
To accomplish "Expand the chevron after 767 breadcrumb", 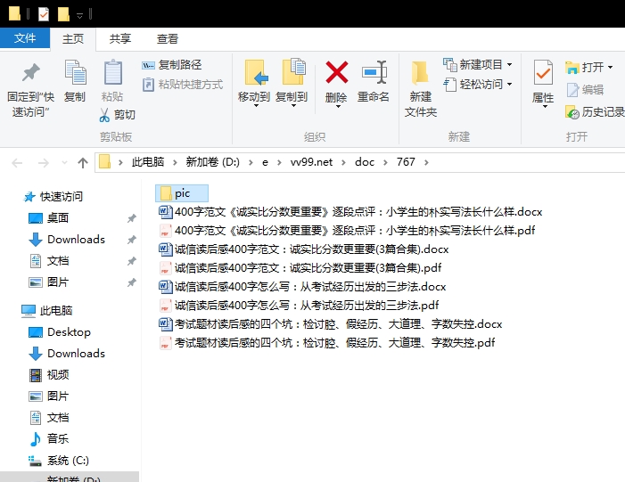I will click(426, 162).
